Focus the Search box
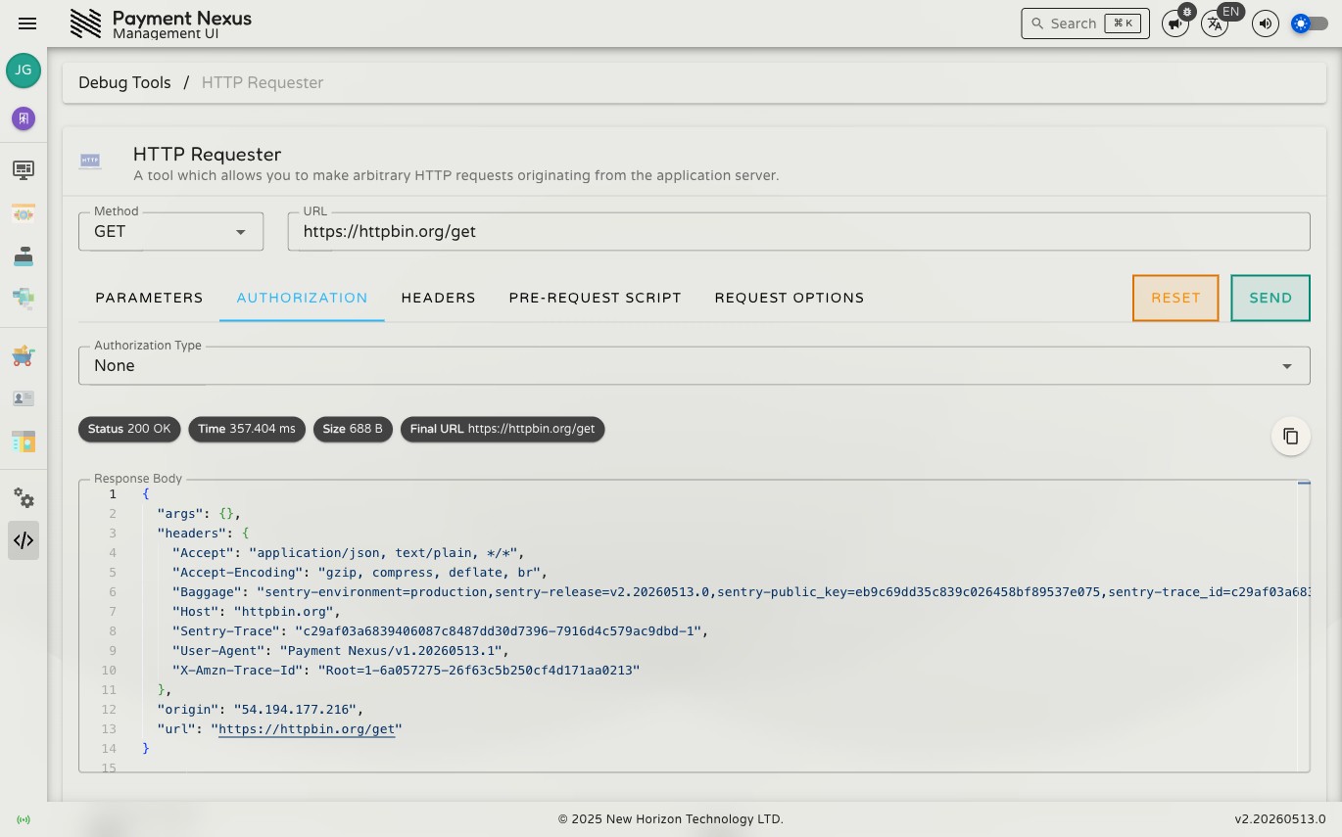The width and height of the screenshot is (1342, 837). point(1084,23)
